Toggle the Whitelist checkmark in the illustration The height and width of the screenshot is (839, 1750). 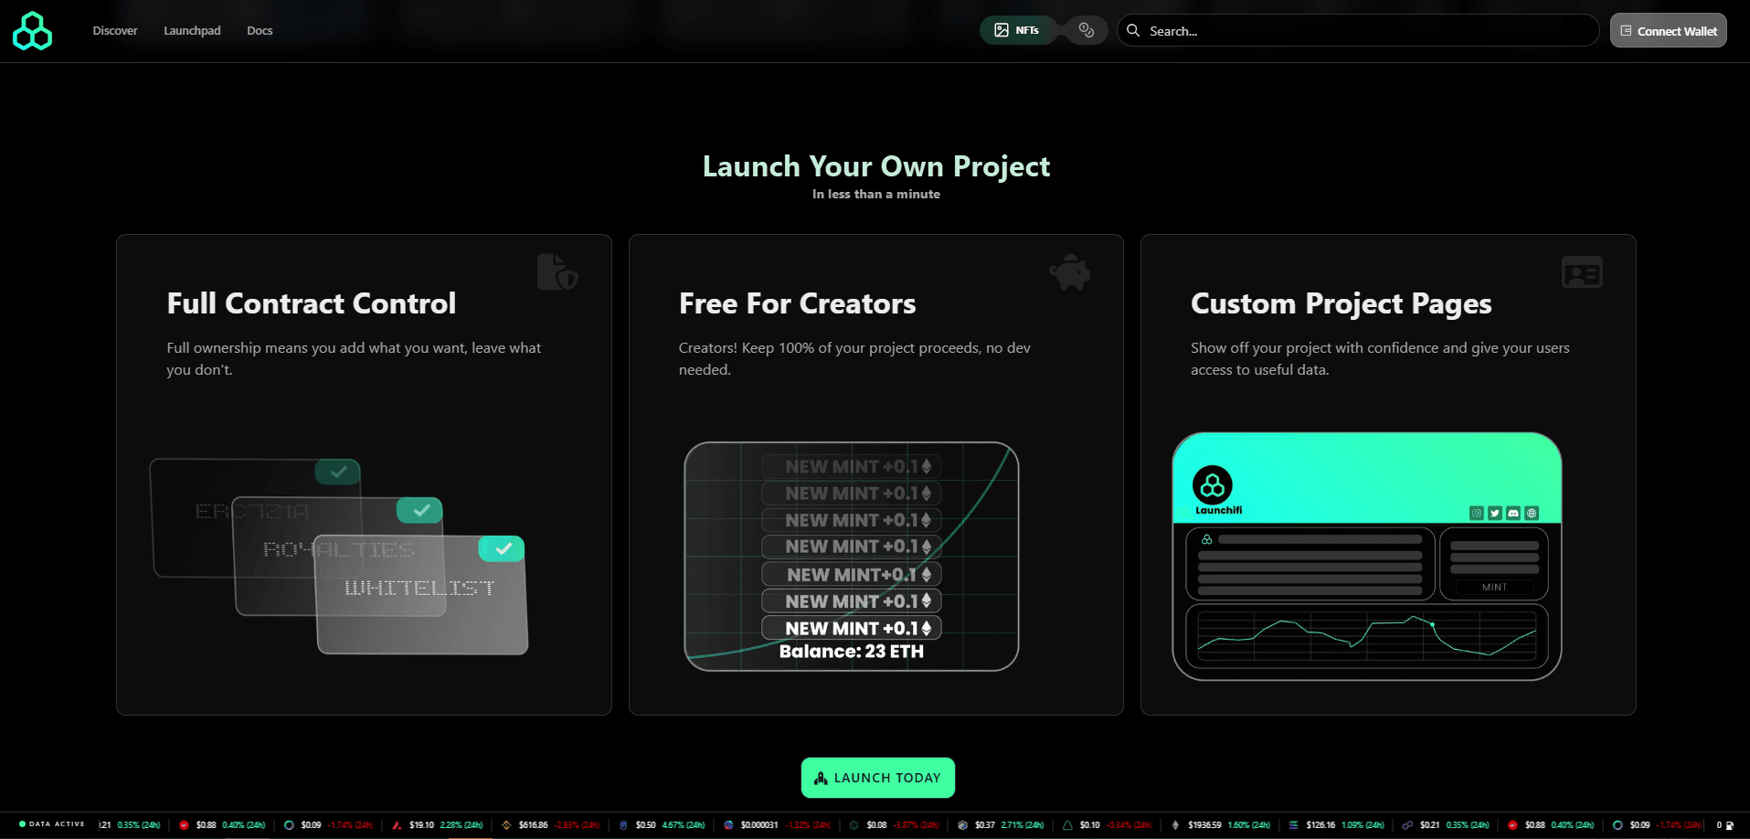click(x=501, y=548)
